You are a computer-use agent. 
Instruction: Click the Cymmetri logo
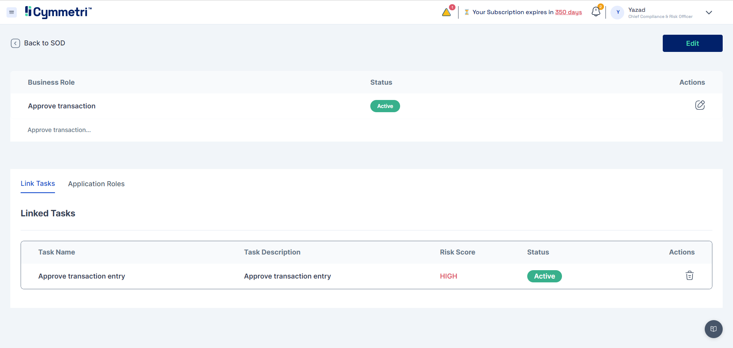point(58,12)
